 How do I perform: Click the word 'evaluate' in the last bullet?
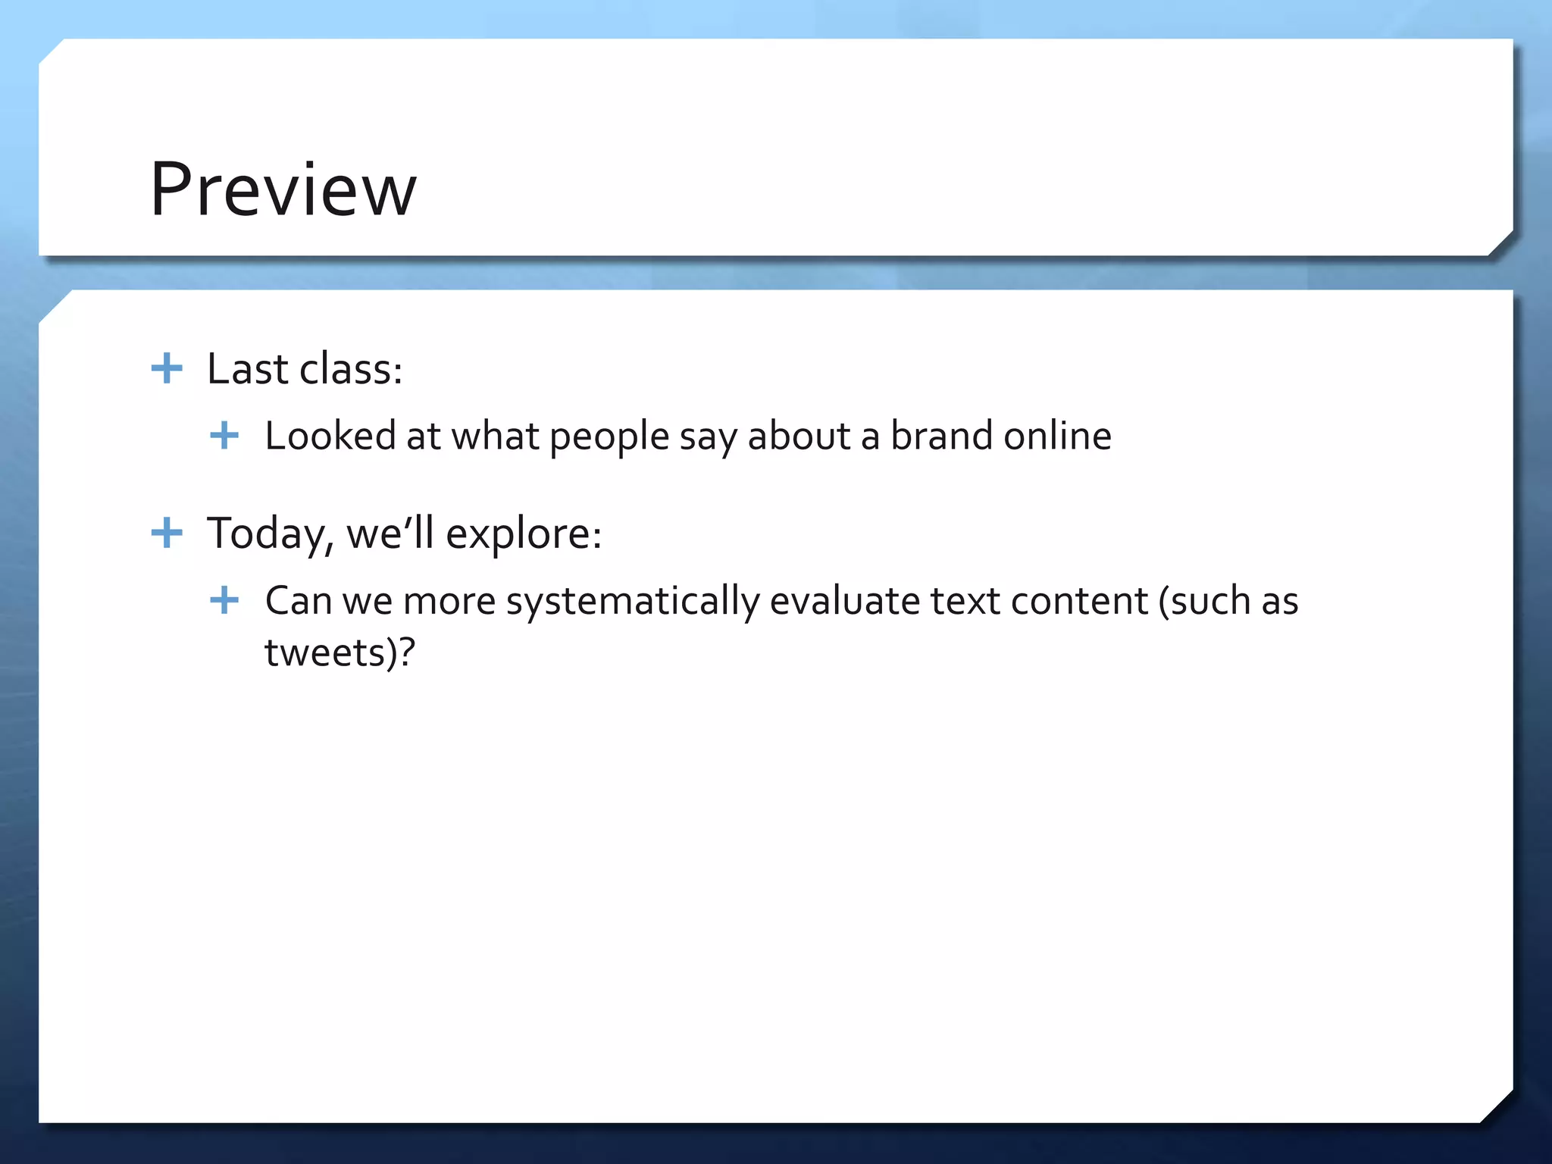(x=845, y=601)
